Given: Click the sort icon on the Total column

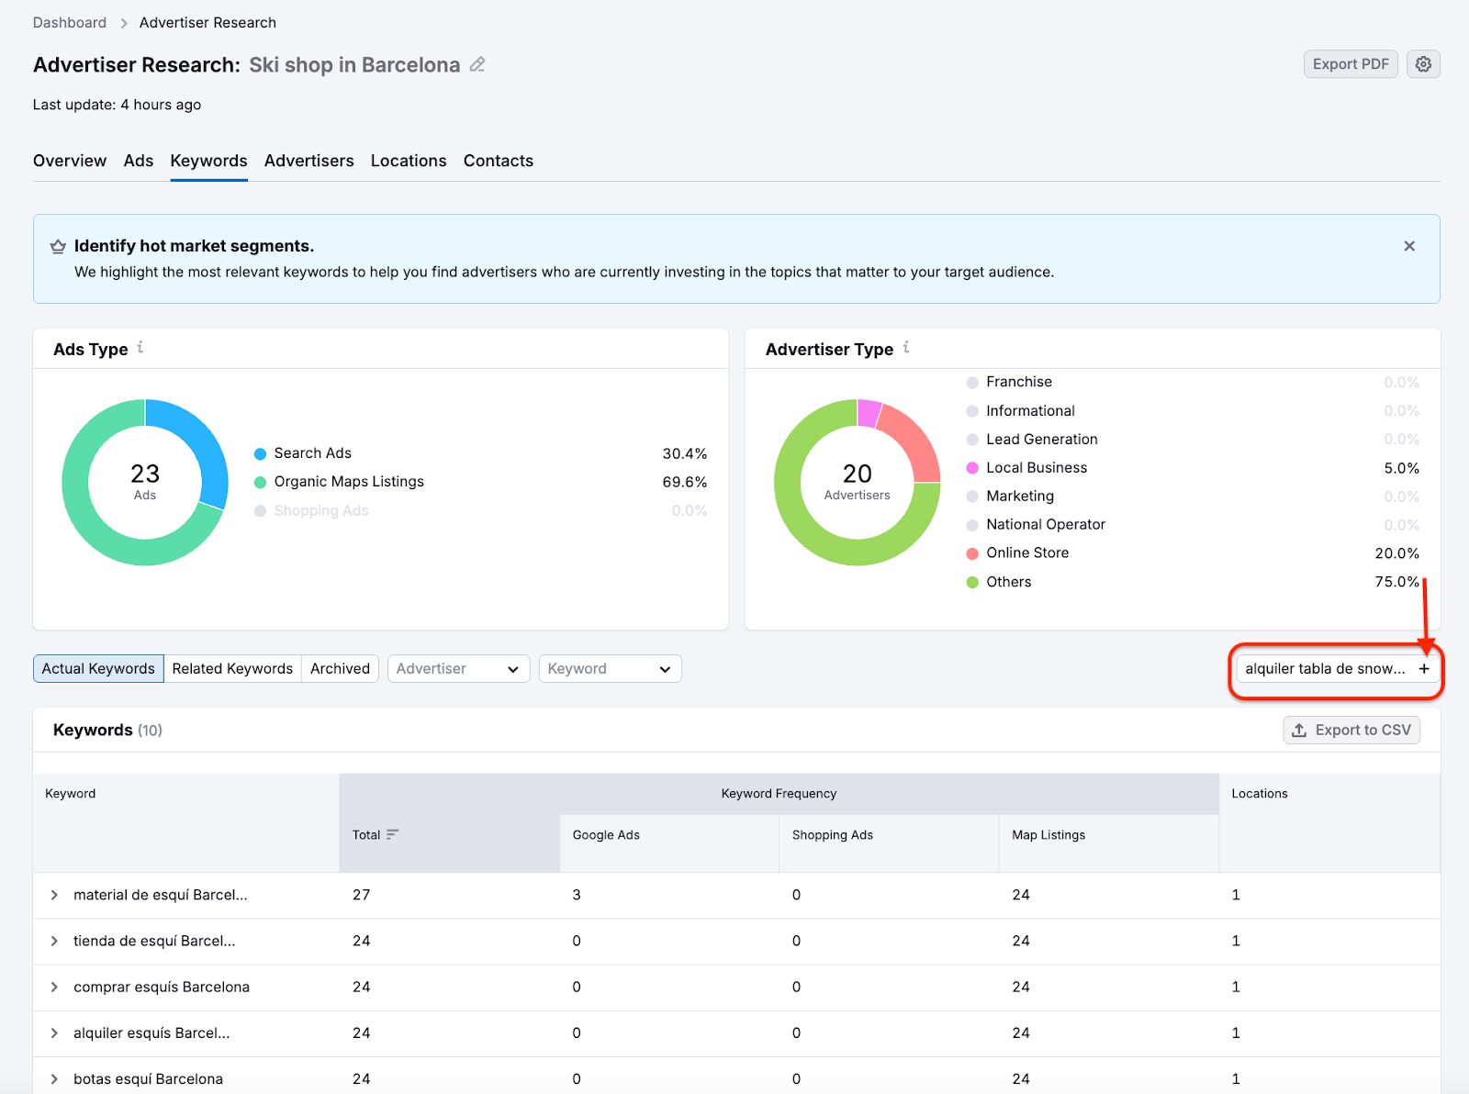Looking at the screenshot, I should 392,835.
